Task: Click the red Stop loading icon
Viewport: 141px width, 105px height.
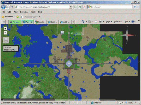Action: (x=84, y=7)
